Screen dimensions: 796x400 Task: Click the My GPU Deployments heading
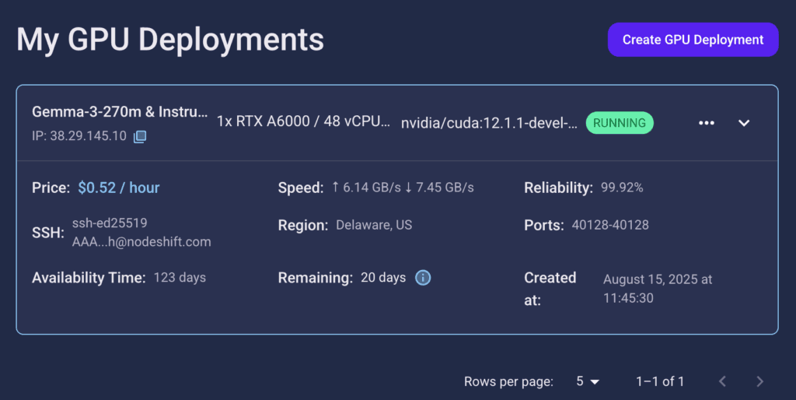[170, 40]
